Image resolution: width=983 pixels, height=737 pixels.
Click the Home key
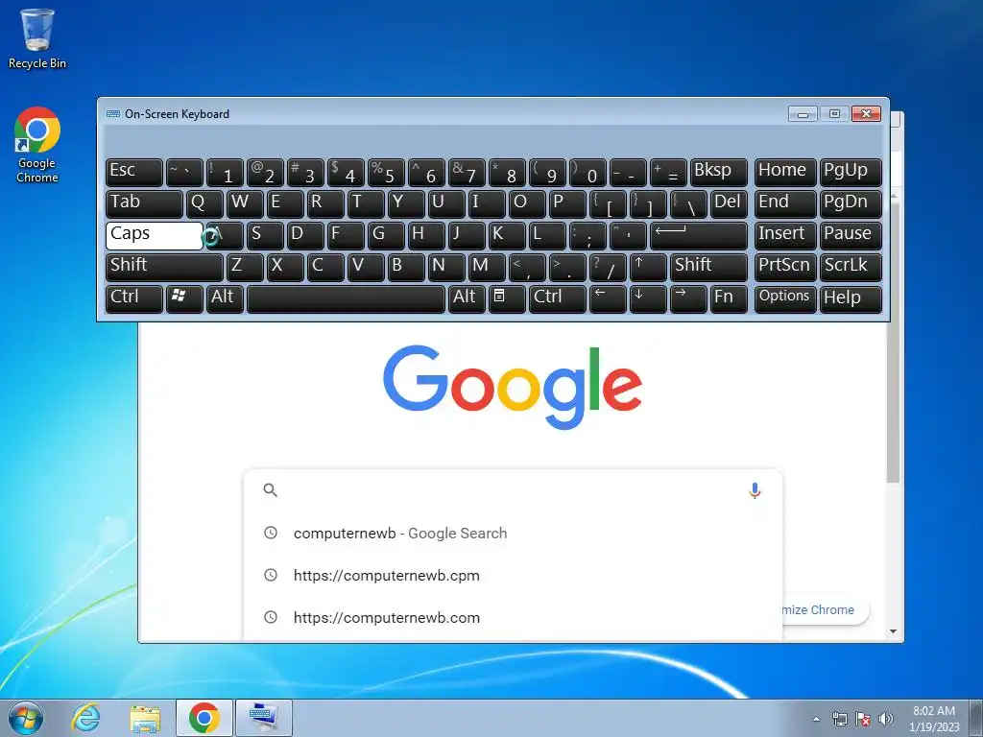(785, 173)
